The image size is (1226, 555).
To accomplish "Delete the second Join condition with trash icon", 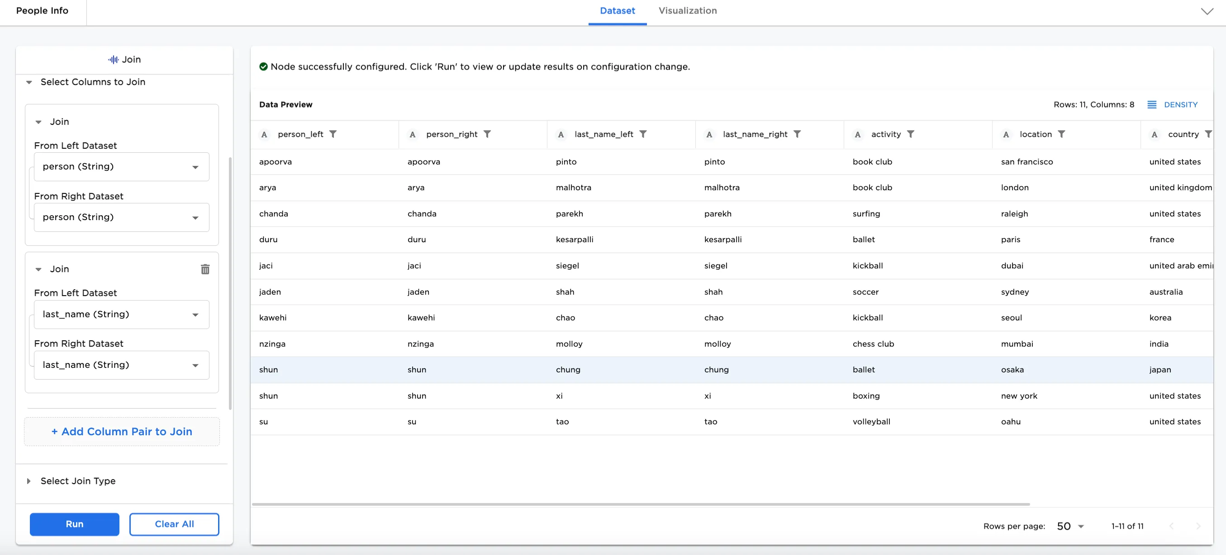I will (x=205, y=269).
